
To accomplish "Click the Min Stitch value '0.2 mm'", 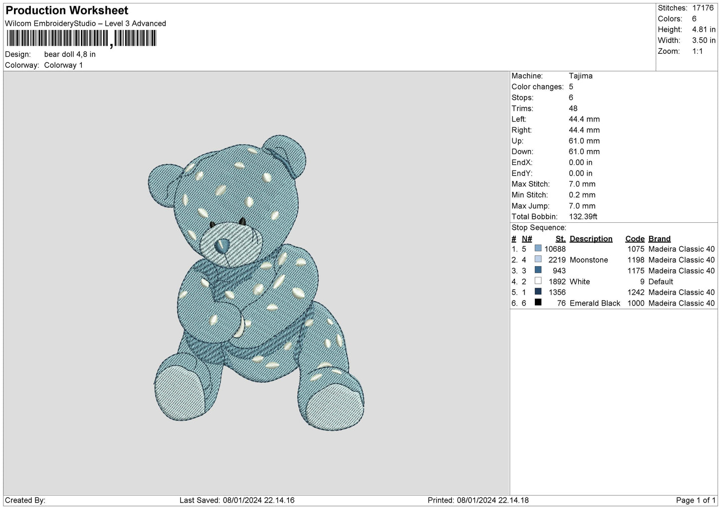I will point(582,195).
